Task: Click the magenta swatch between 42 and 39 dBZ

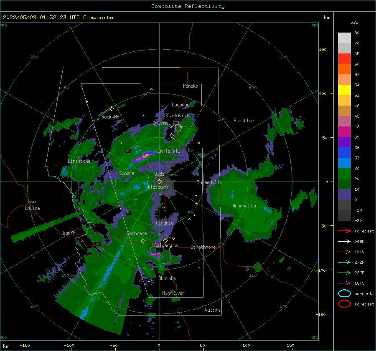Action: [x=344, y=132]
